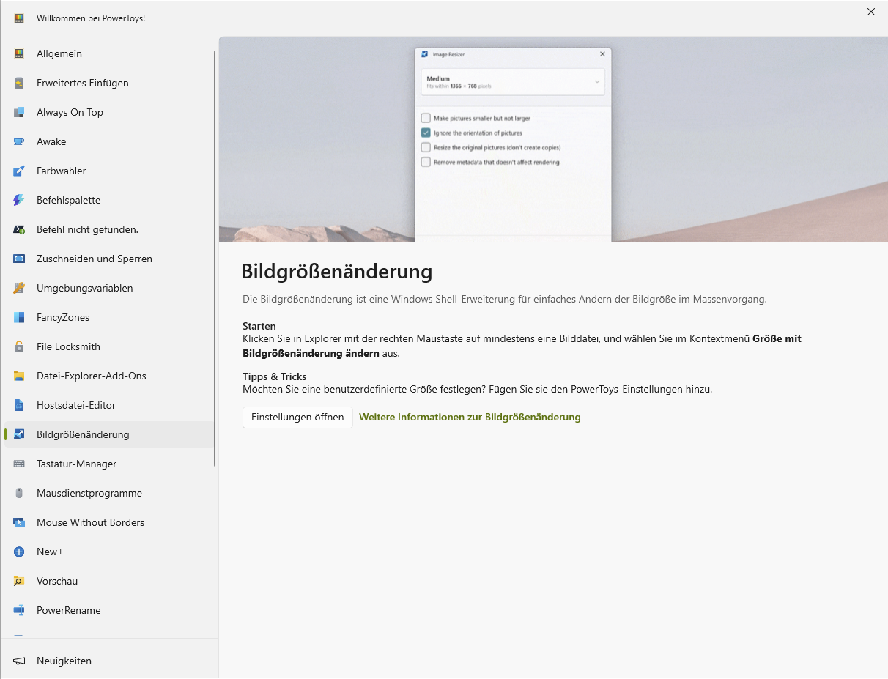Click the Allgemein PowerToys icon
The width and height of the screenshot is (888, 679).
19,53
